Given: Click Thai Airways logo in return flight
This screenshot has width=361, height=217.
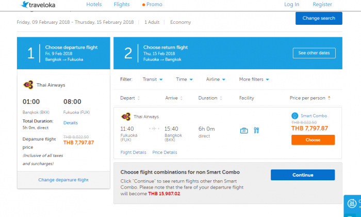Looking at the screenshot, I should pos(126,117).
